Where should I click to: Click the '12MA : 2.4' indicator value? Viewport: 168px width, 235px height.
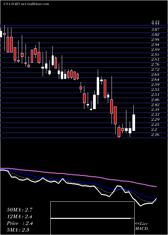coord(19,217)
